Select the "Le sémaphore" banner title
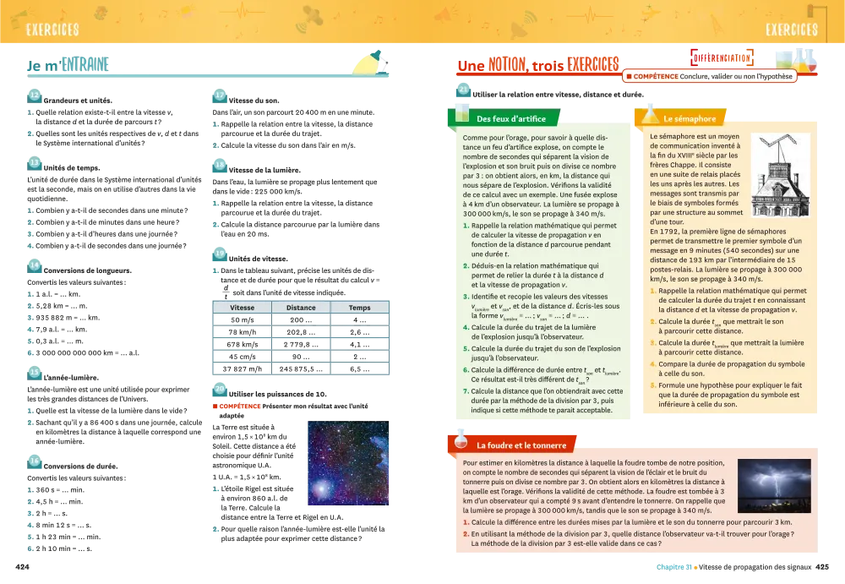The height and width of the screenshot is (584, 845). point(690,118)
